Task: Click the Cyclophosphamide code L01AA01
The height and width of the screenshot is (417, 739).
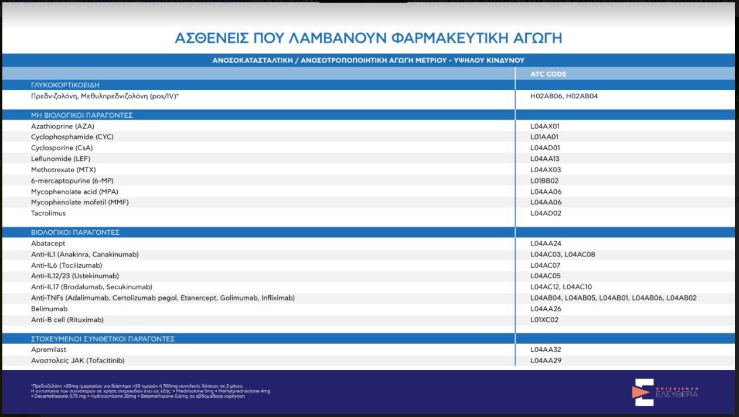Action: click(545, 137)
